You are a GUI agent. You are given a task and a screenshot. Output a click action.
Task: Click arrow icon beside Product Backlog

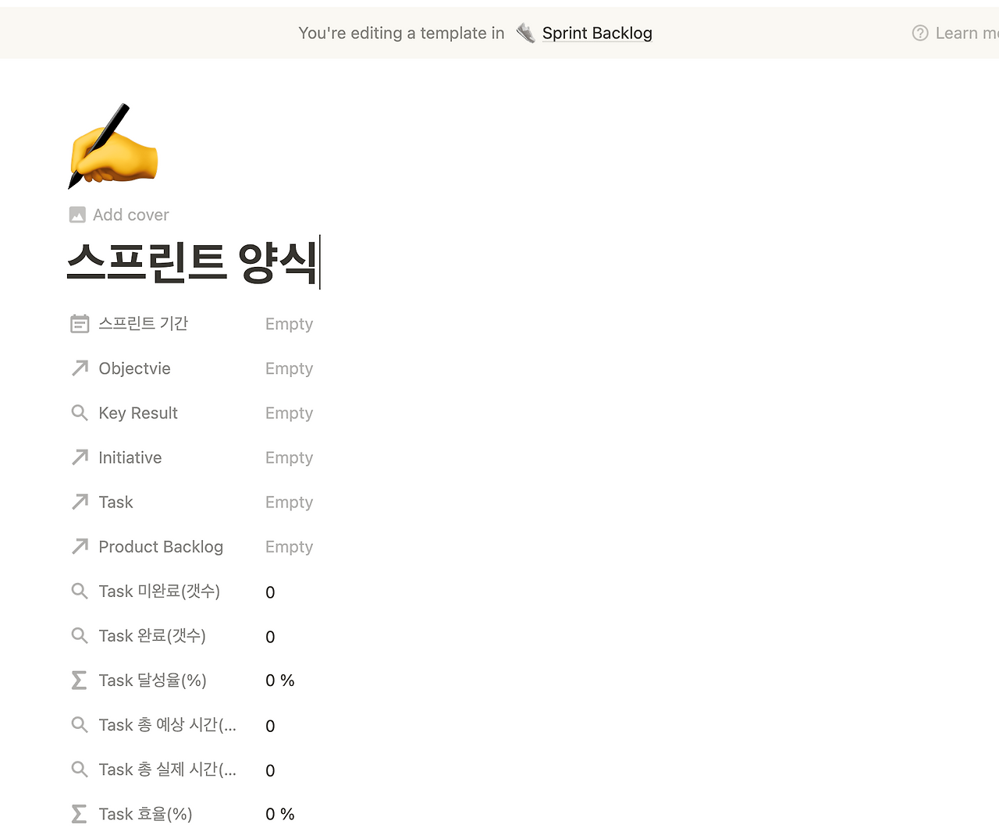point(79,546)
